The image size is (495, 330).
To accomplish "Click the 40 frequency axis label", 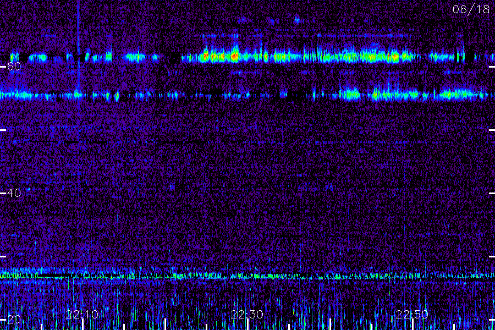I will tap(14, 193).
